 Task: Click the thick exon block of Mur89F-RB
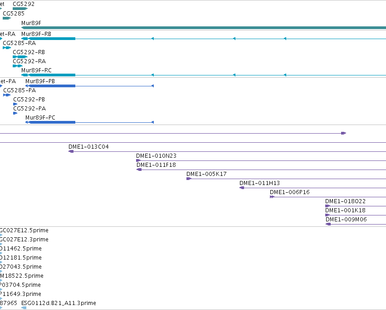52,39
